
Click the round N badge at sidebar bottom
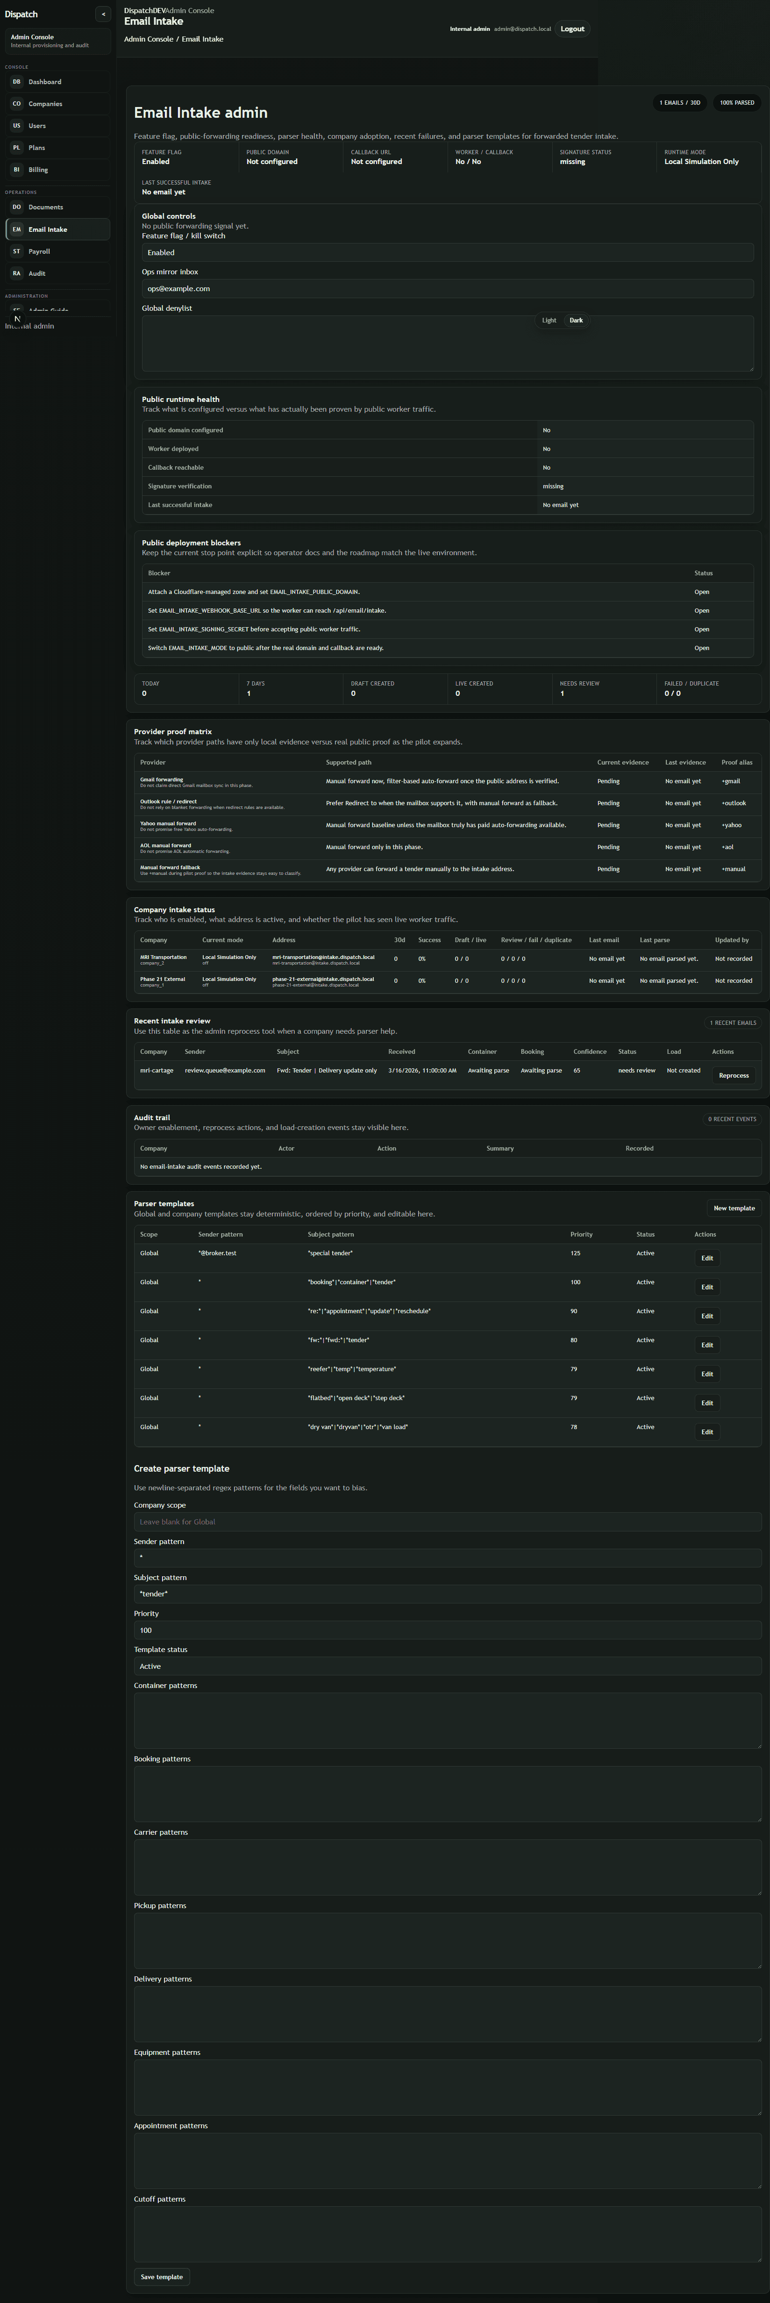[17, 318]
